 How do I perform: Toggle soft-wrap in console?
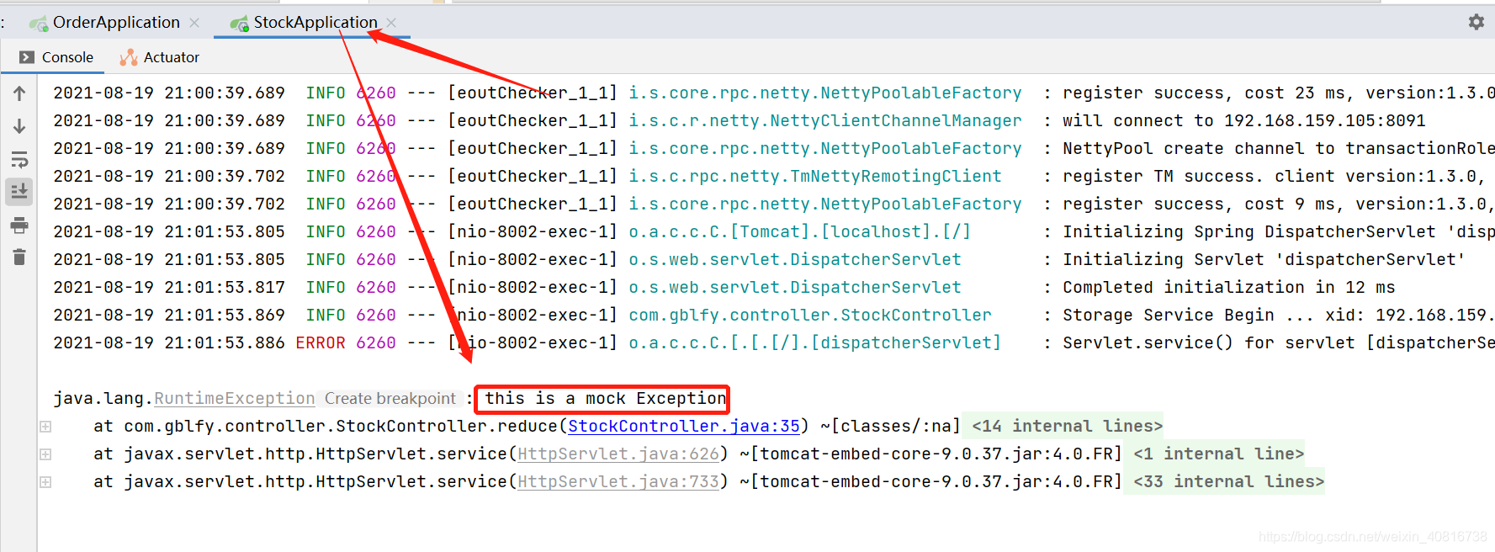[x=19, y=159]
